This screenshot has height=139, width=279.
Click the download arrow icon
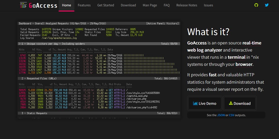[231, 103]
